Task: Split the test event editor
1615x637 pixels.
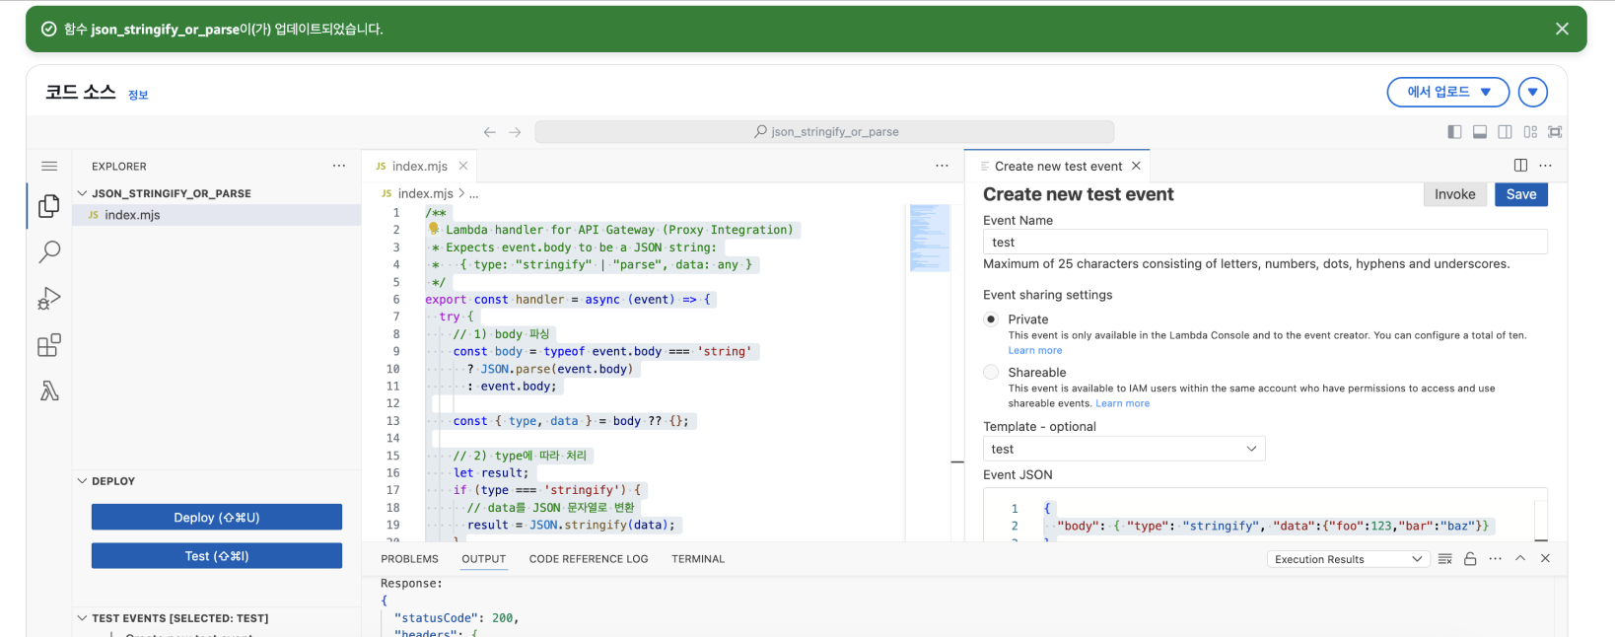Action: [x=1520, y=166]
